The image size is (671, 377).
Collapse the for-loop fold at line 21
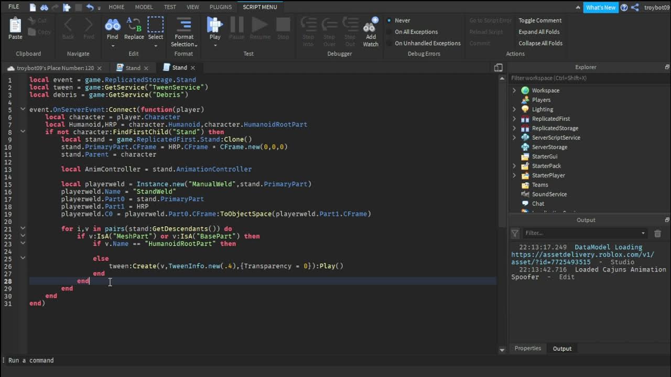coord(23,228)
